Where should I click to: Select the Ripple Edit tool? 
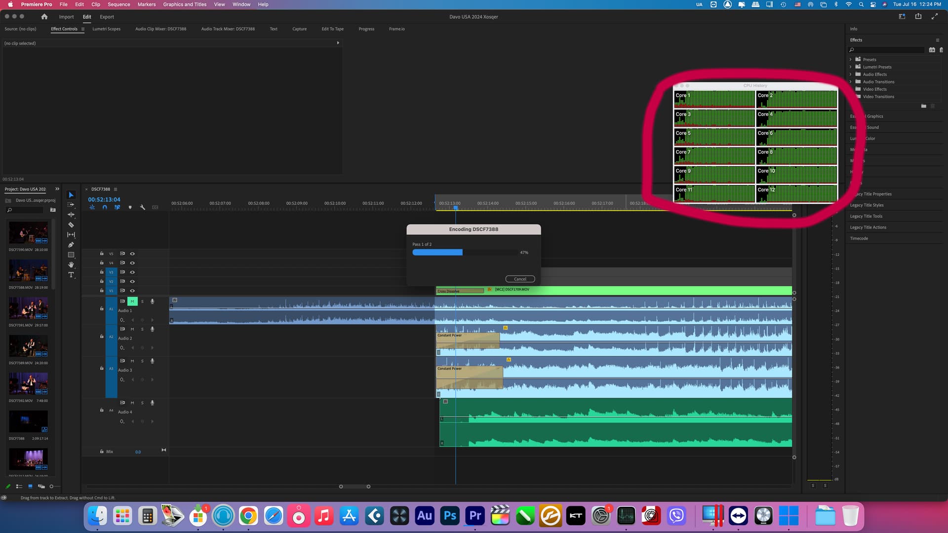[71, 215]
